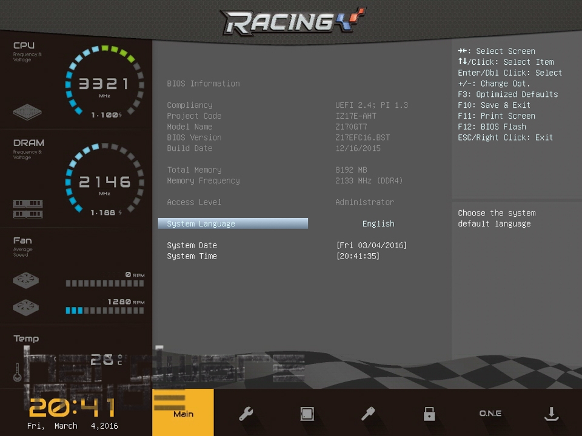The height and width of the screenshot is (436, 582).
Task: Open the Chipset tab chip icon
Action: click(x=307, y=414)
